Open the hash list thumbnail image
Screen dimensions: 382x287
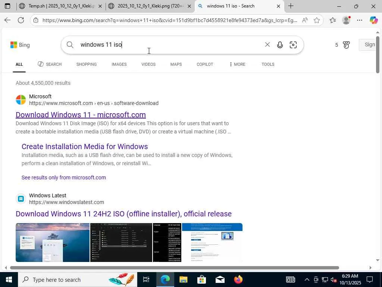pyautogui.click(x=167, y=242)
